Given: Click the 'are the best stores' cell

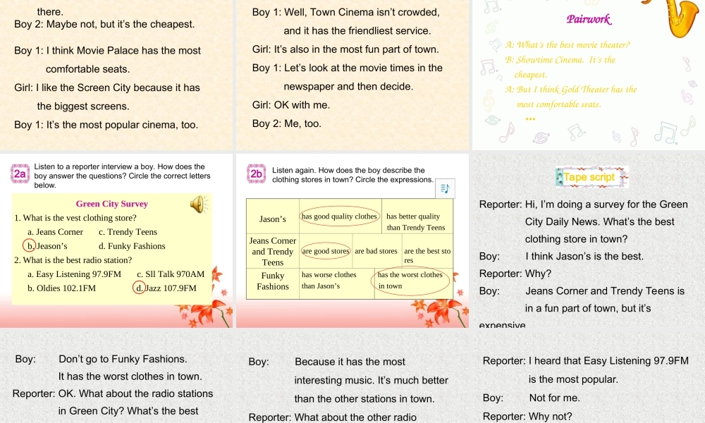Looking at the screenshot, I should click(427, 251).
